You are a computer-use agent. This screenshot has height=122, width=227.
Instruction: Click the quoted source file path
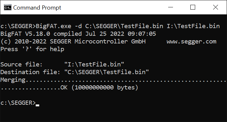94,65
